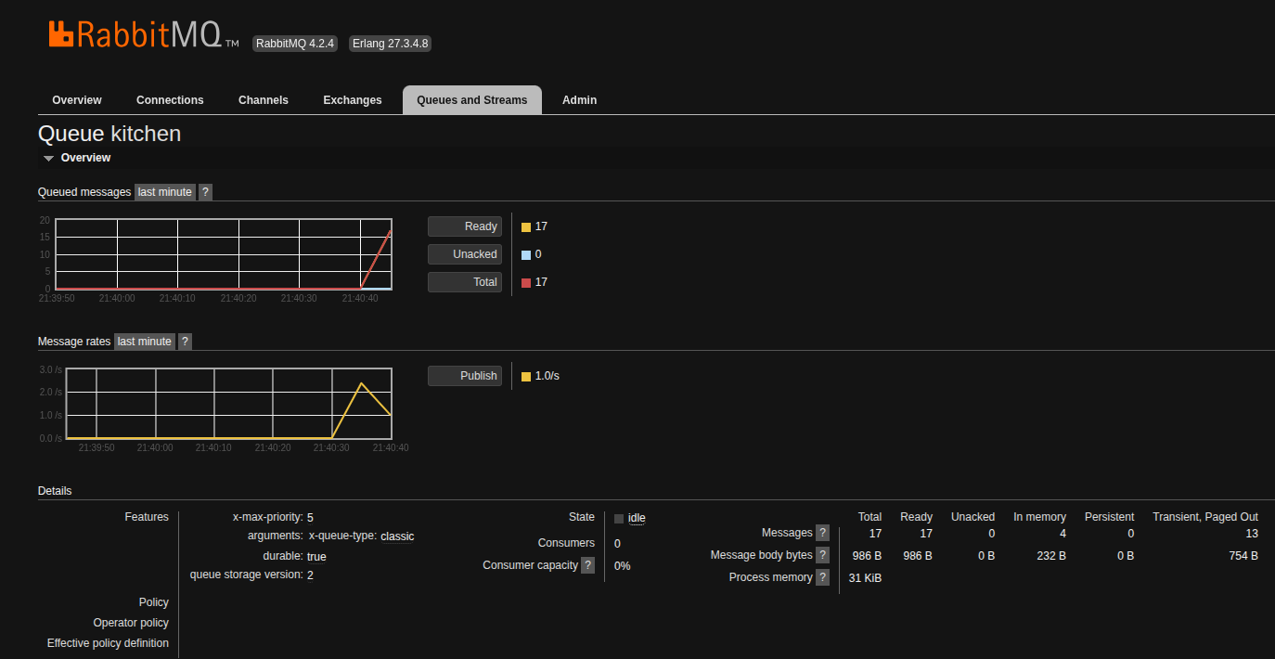This screenshot has width=1275, height=659.
Task: Click the red Total color swatch
Action: (526, 282)
